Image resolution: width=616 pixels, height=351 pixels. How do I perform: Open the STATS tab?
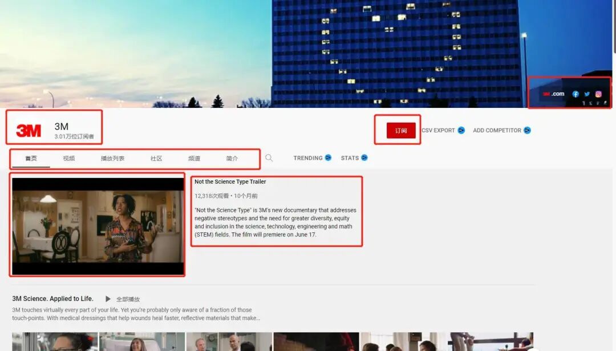click(350, 158)
